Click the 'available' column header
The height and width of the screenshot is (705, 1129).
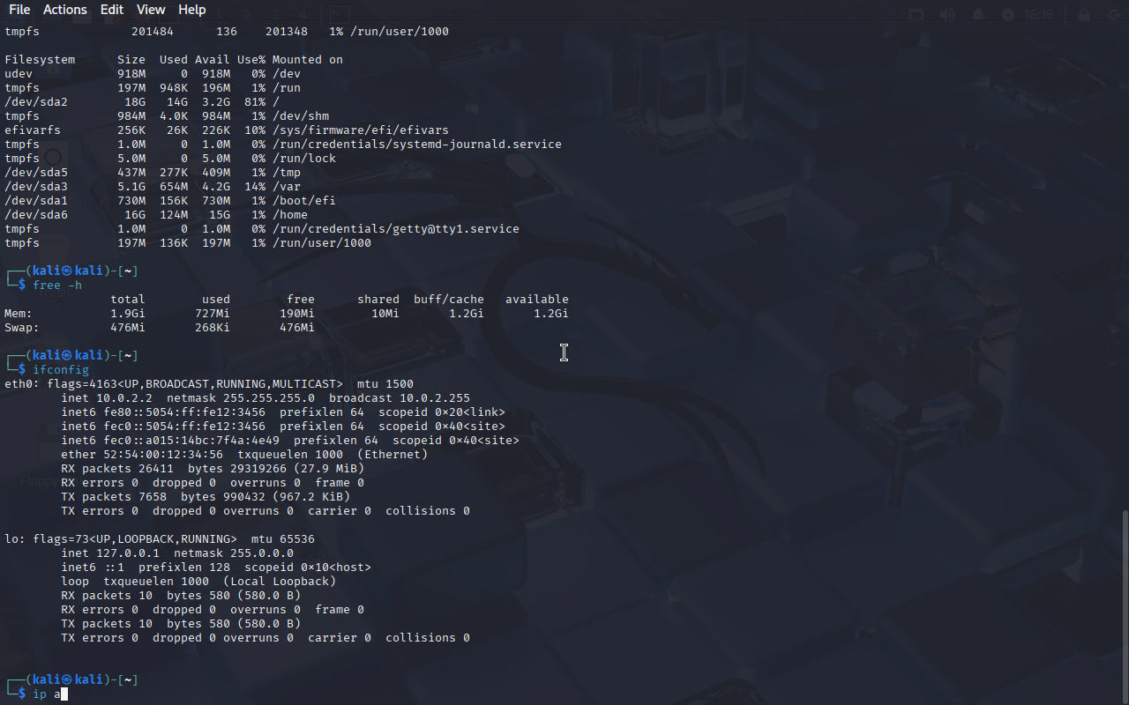coord(537,300)
